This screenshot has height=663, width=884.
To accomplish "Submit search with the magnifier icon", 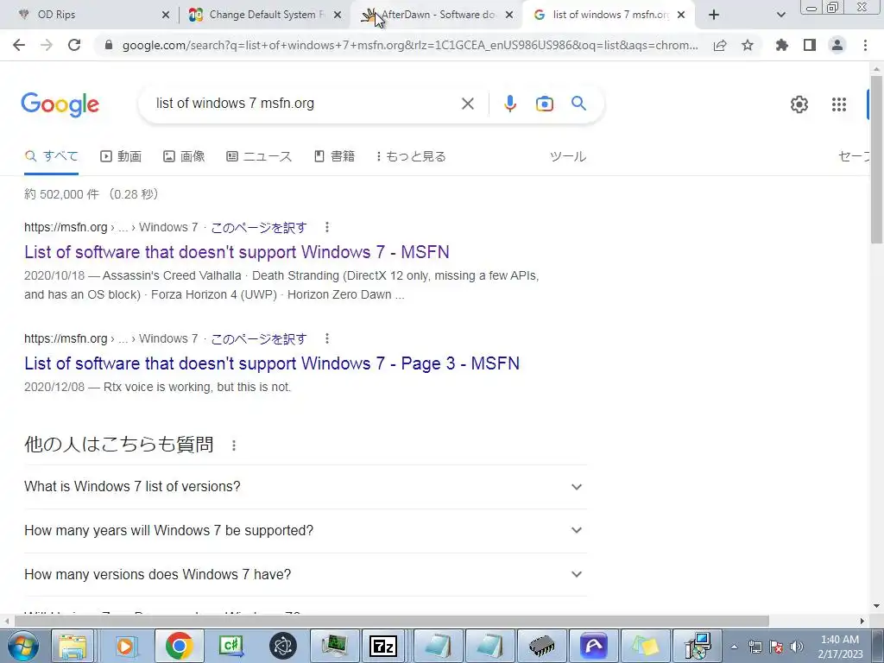I will point(579,104).
